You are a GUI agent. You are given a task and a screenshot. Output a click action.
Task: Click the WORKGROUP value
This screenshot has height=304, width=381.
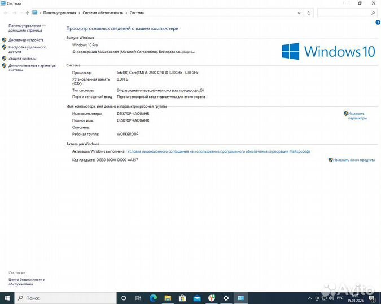(128, 134)
